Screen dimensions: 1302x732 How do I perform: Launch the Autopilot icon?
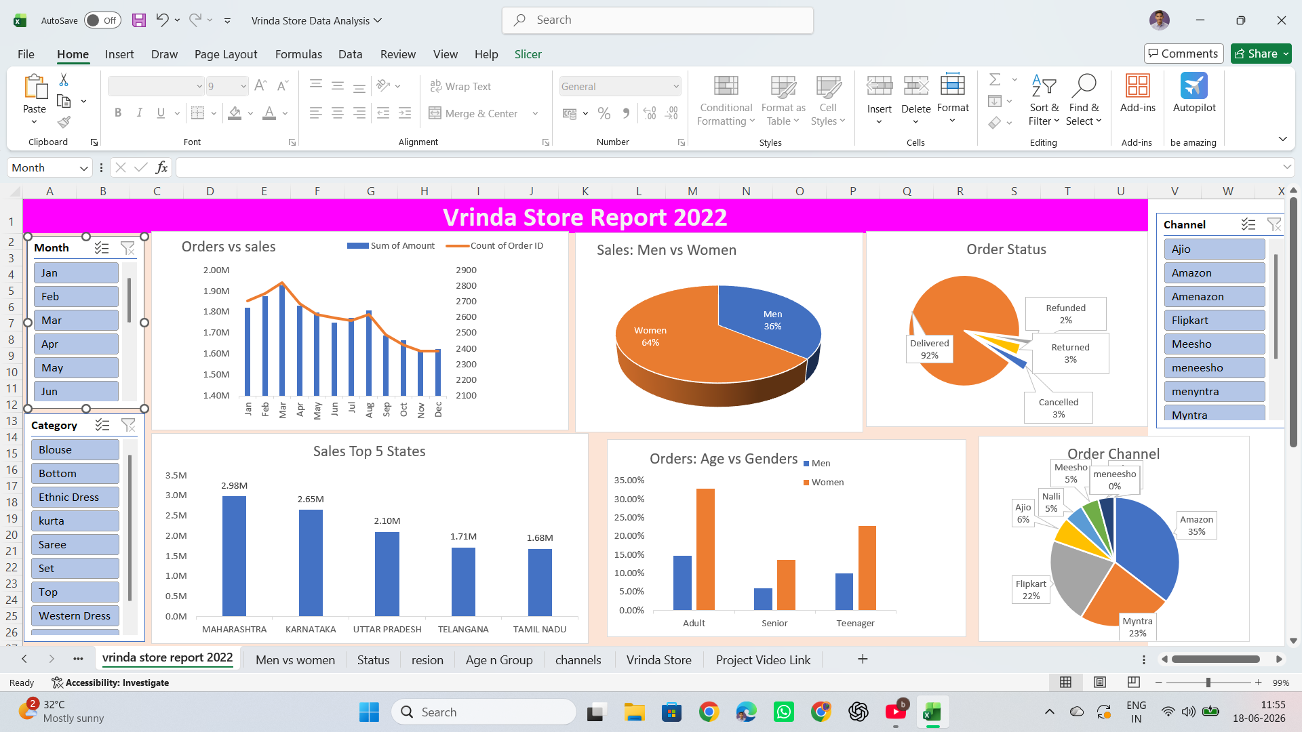[1194, 86]
